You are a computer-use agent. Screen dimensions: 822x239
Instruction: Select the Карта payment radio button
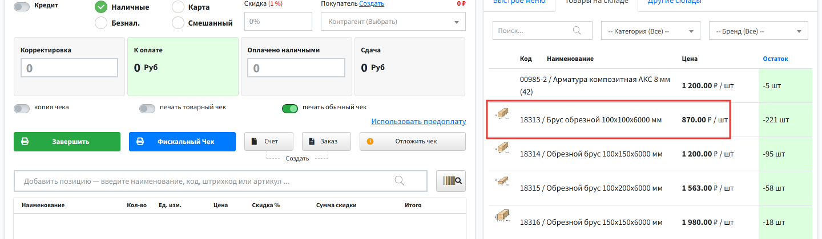(178, 7)
